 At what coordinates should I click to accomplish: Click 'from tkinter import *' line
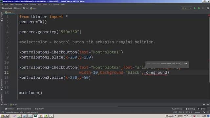pos(44,17)
